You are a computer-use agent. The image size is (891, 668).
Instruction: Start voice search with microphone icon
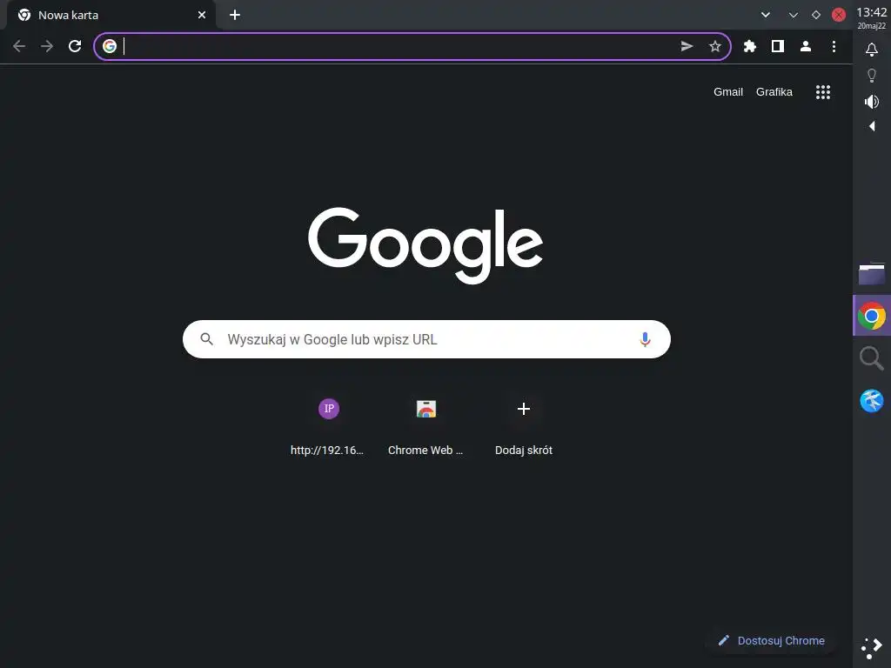click(645, 339)
